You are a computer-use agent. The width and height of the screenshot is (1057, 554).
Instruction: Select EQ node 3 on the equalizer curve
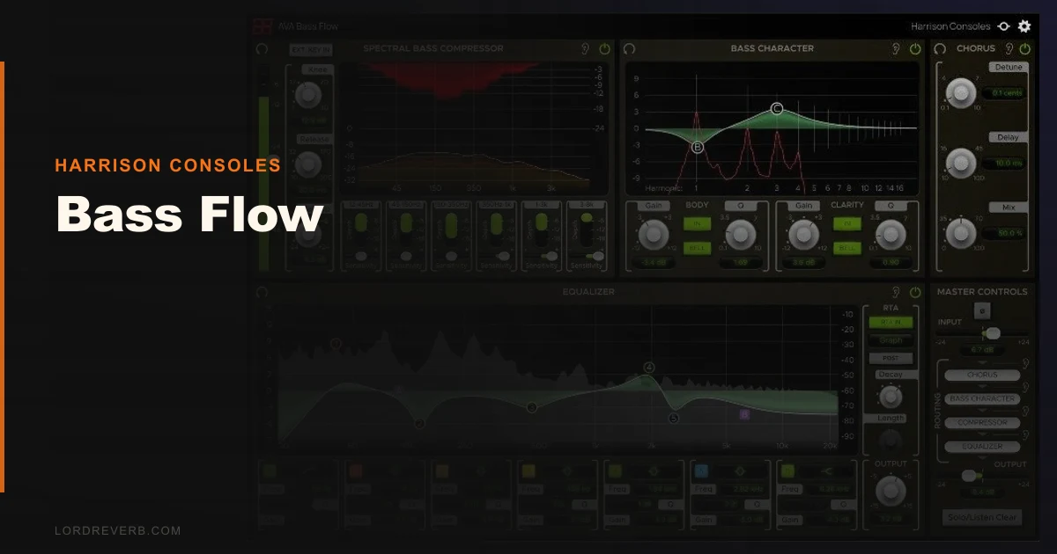point(532,407)
